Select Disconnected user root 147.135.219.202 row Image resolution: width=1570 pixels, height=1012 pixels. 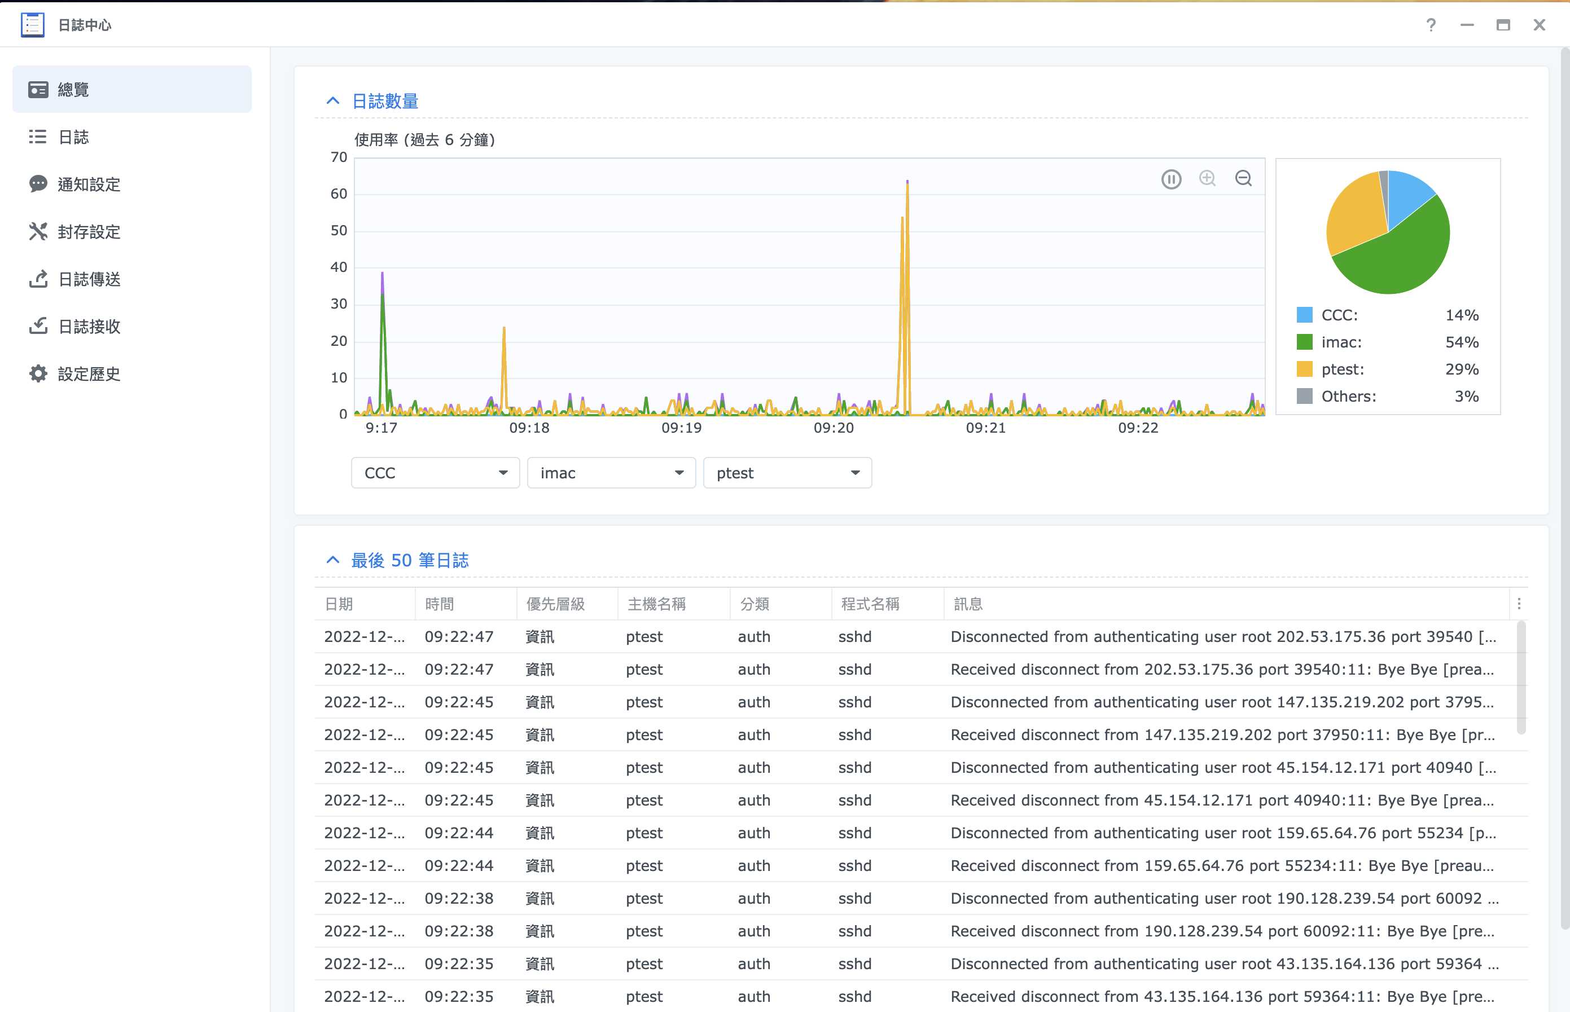[x=921, y=702]
